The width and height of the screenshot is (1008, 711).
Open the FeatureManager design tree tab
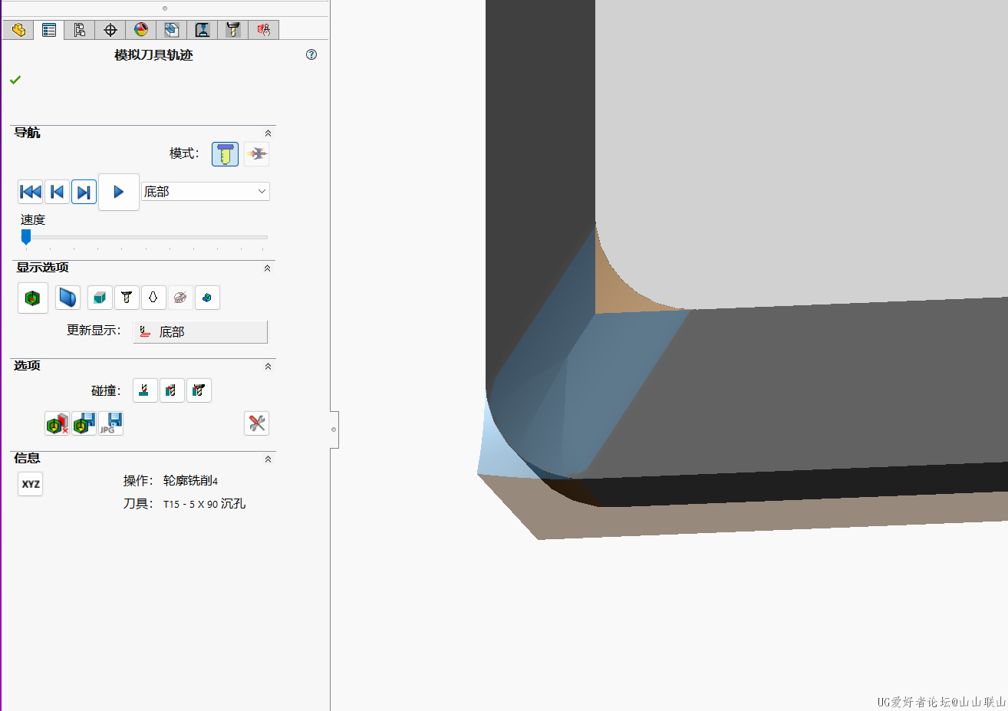pos(18,30)
